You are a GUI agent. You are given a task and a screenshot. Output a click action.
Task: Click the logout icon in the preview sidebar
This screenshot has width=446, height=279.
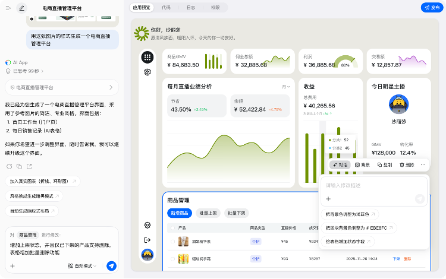point(147,240)
